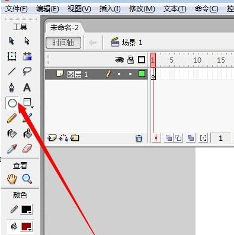Viewport: 234px width, 235px height.
Task: Open 文本(T) menu
Action: (x=175, y=9)
